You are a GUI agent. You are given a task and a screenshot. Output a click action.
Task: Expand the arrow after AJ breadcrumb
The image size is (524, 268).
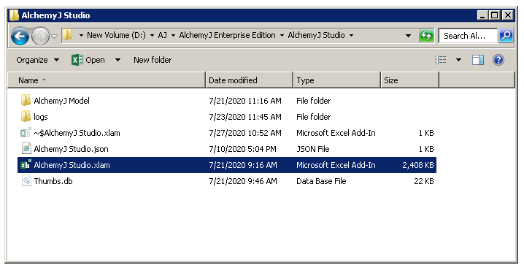coord(173,35)
